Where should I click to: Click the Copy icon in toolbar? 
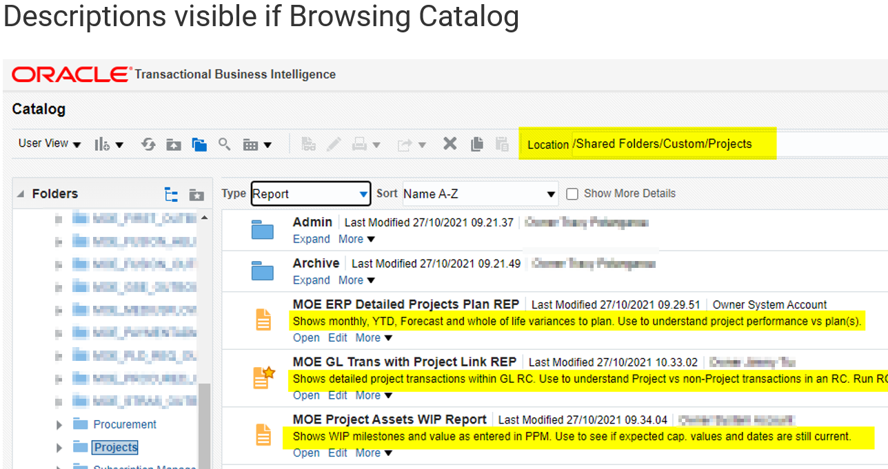pyautogui.click(x=476, y=143)
